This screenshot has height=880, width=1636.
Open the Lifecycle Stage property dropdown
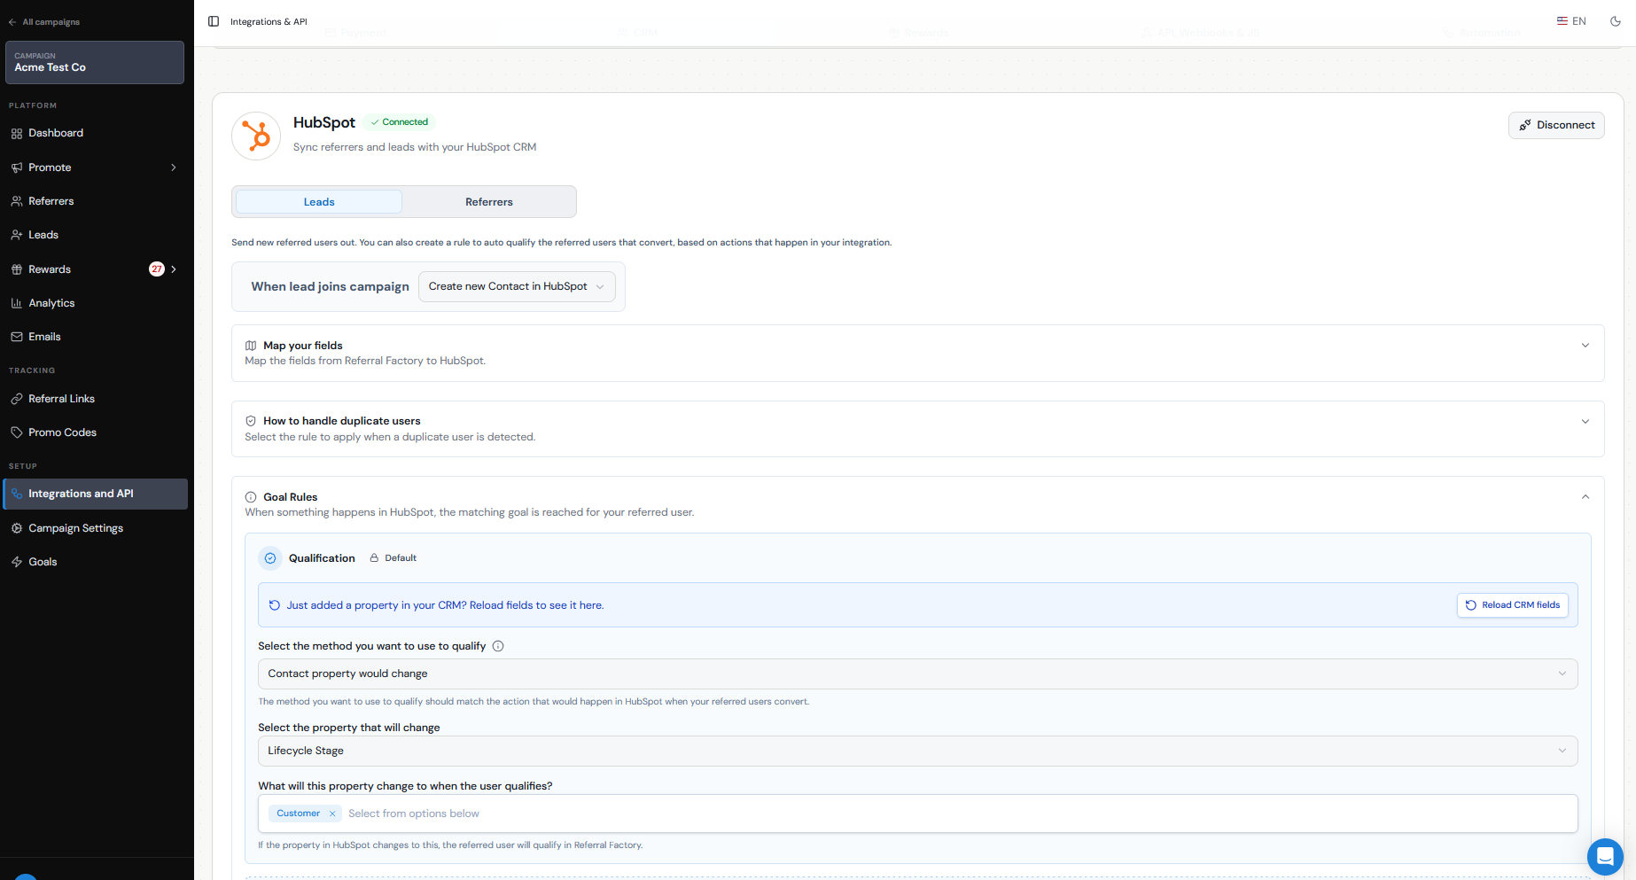(x=918, y=751)
